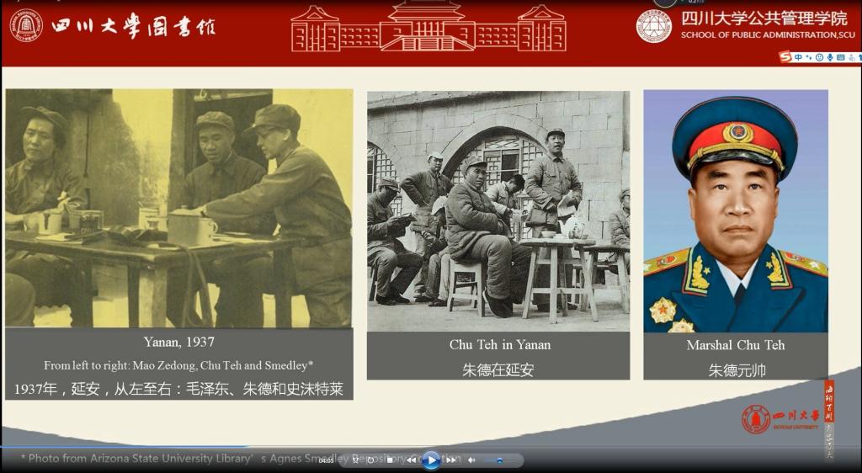This screenshot has height=473, width=862.
Task: Click the blue Play button
Action: tap(431, 460)
